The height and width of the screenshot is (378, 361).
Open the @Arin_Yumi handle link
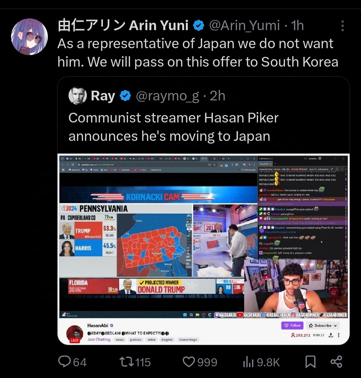tap(244, 25)
